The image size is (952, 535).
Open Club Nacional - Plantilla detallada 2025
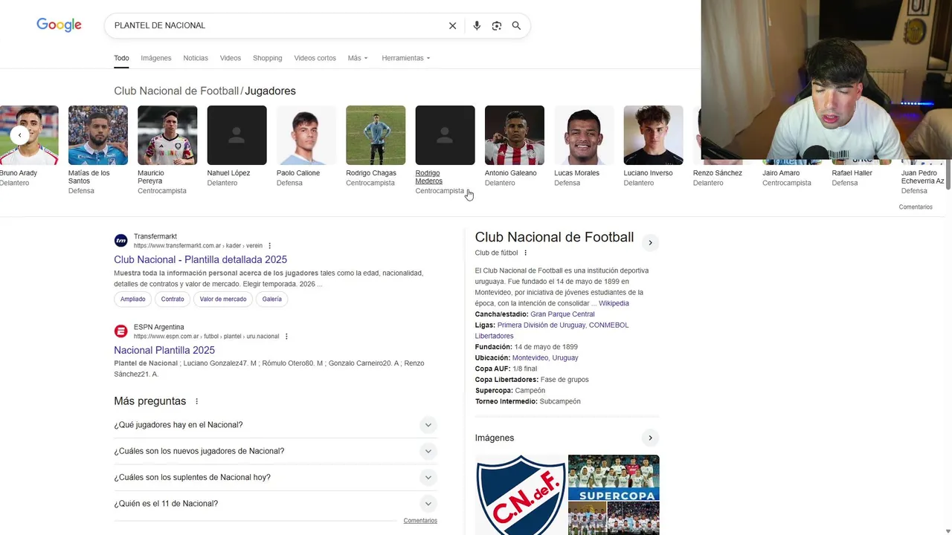(x=200, y=259)
